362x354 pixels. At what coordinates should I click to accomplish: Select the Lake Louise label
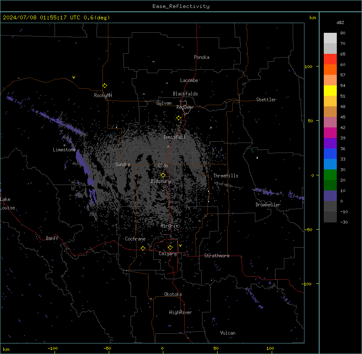point(8,203)
